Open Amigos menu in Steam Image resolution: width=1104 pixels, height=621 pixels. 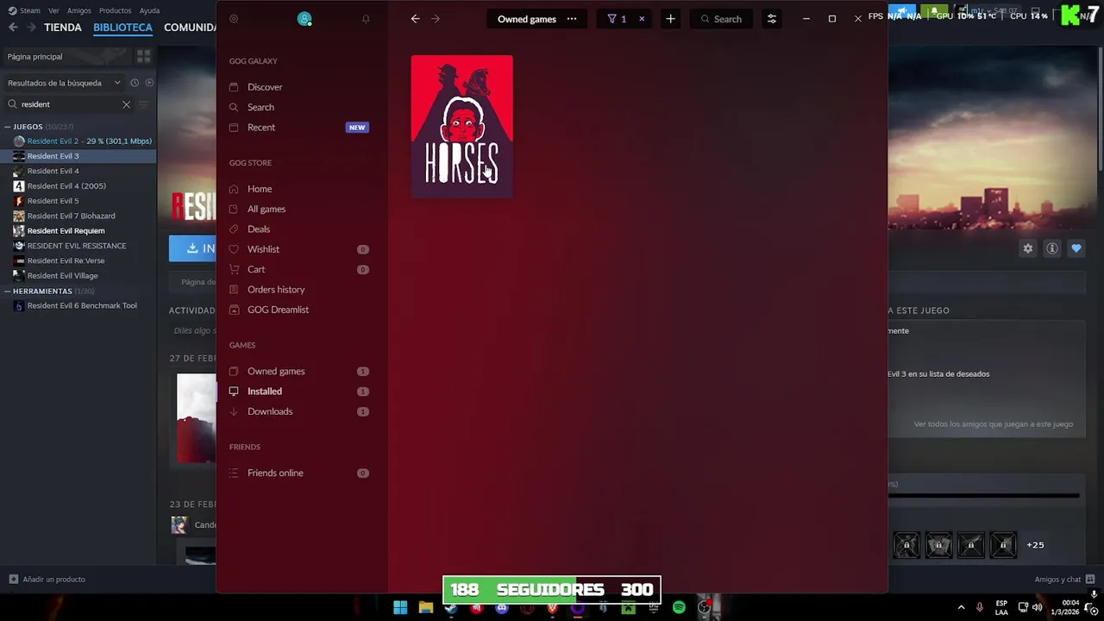79,10
